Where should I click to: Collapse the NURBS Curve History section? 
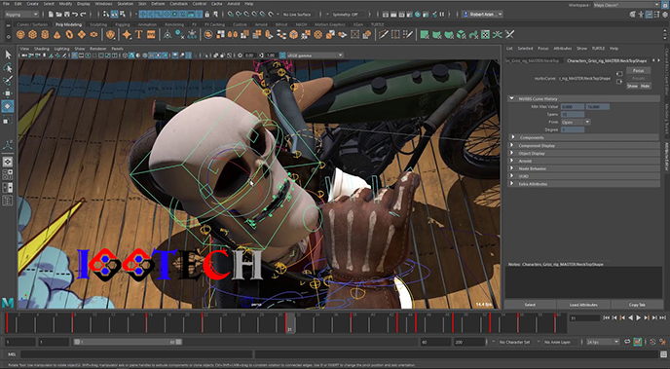(x=511, y=98)
